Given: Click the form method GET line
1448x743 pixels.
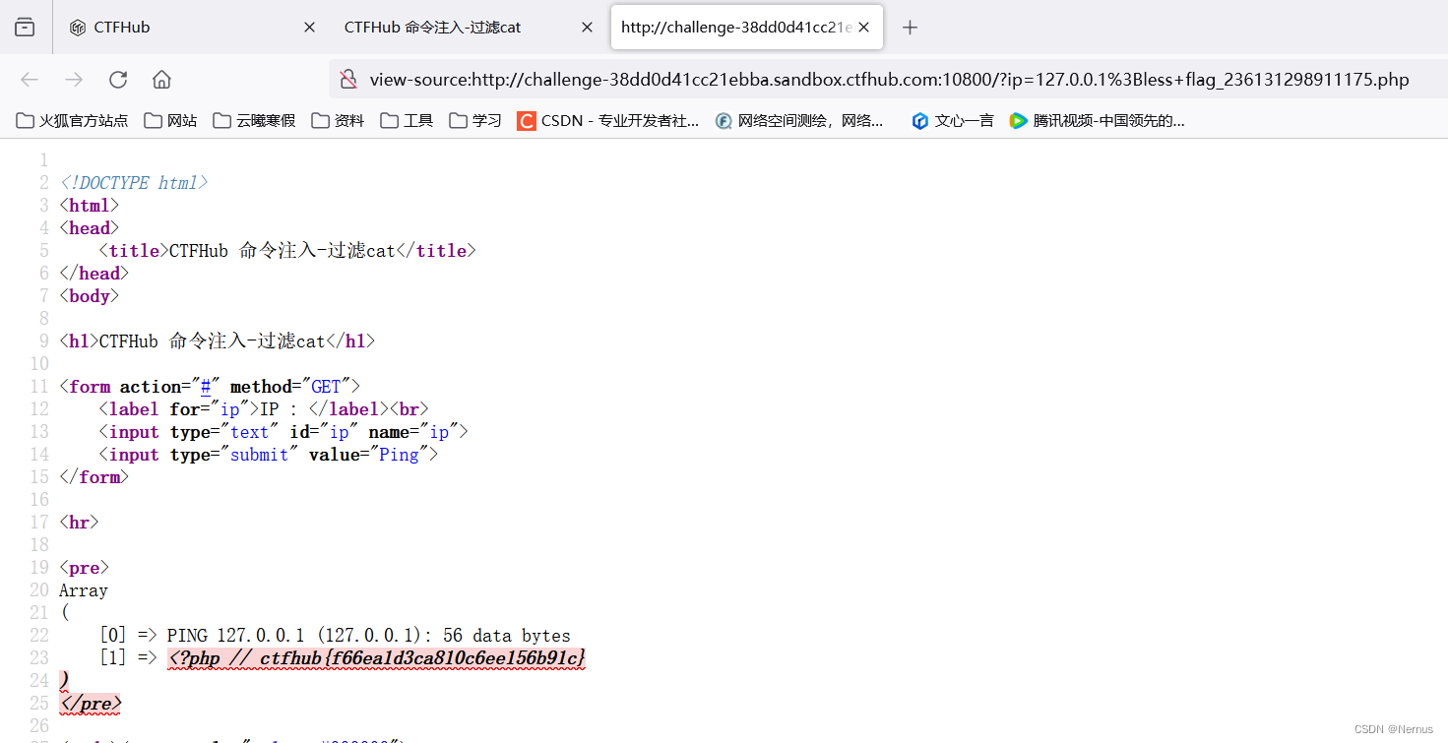Looking at the screenshot, I should point(210,387).
